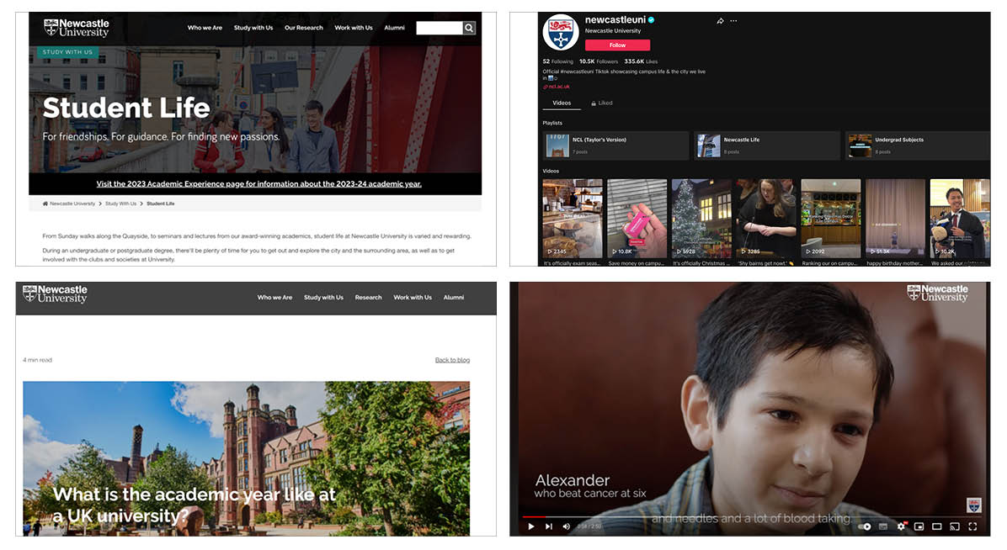This screenshot has height=550, width=1007.
Task: Click the blog hero image of the university building
Action: (246, 458)
